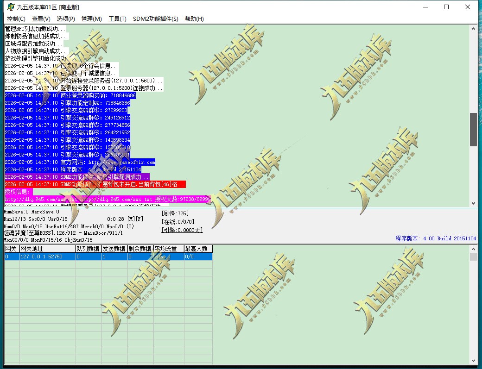Click the 网关 column header
The width and height of the screenshot is (482, 369).
tap(12, 249)
